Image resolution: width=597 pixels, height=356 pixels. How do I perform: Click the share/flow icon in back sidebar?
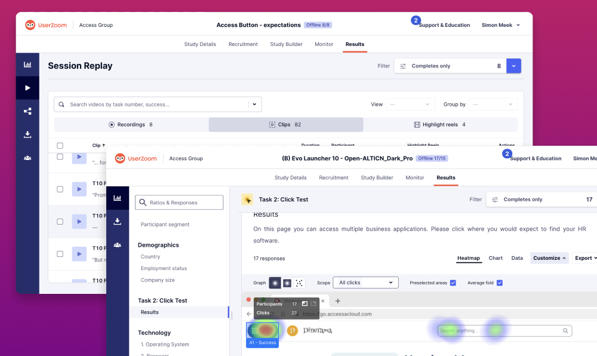(27, 111)
